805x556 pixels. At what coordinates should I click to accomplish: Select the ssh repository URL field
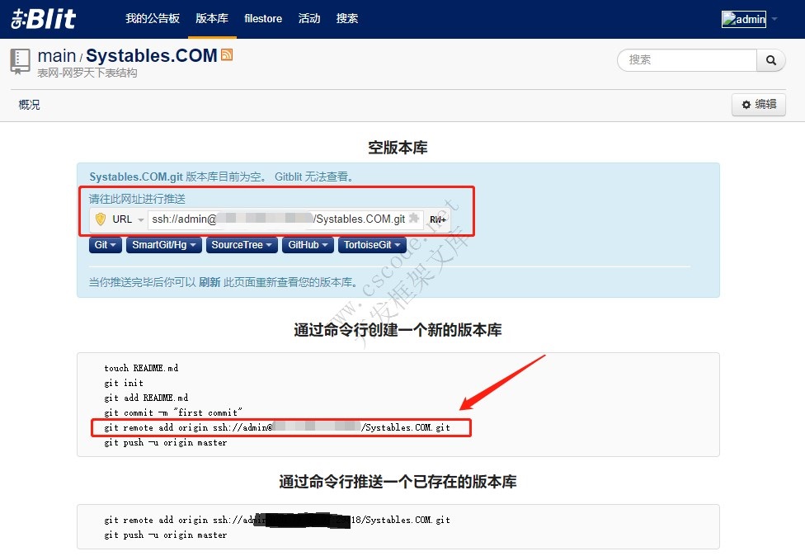click(285, 219)
